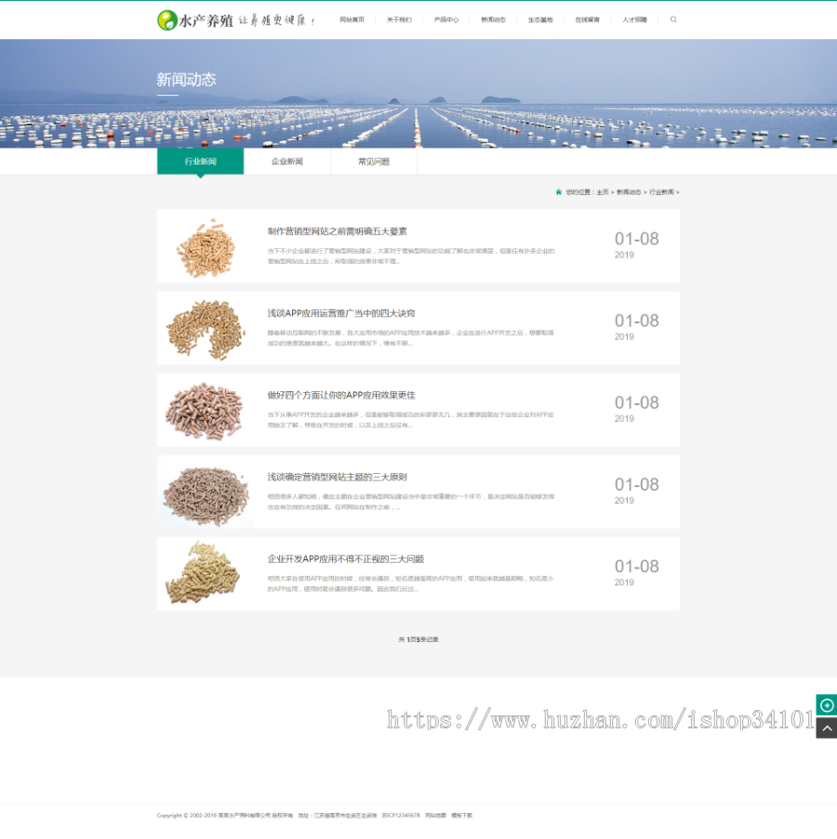Click the home icon in breadcrumb
837x839 pixels.
point(559,192)
